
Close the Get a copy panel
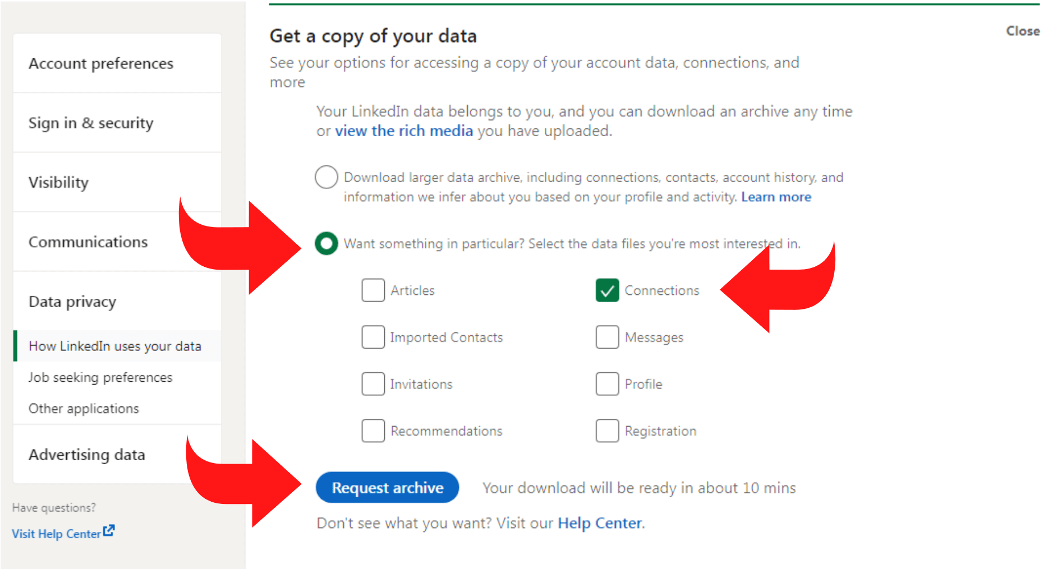[x=1022, y=31]
